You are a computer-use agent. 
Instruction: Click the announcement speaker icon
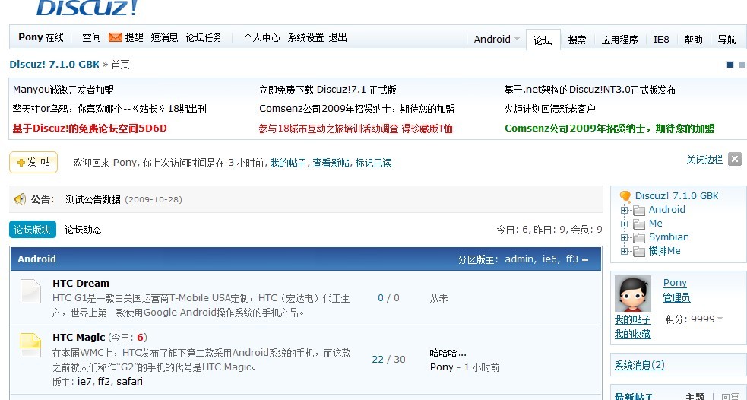(20, 199)
